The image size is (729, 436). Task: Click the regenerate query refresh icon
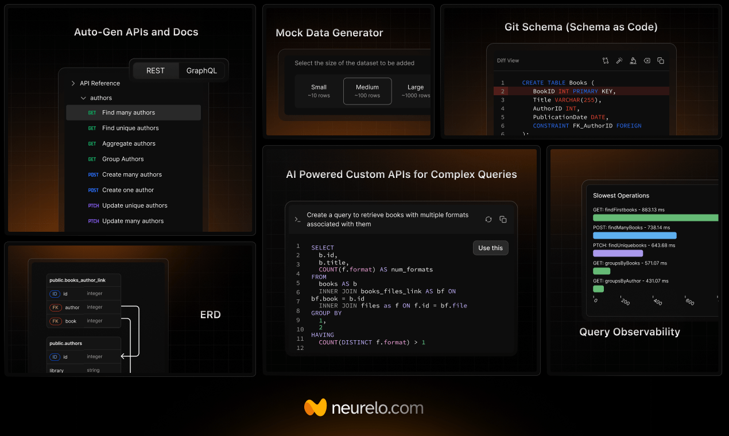488,219
